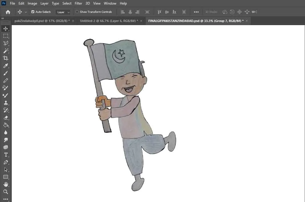The height and width of the screenshot is (202, 305).
Task: Close the Untitled-2 document tab
Action: 141,21
